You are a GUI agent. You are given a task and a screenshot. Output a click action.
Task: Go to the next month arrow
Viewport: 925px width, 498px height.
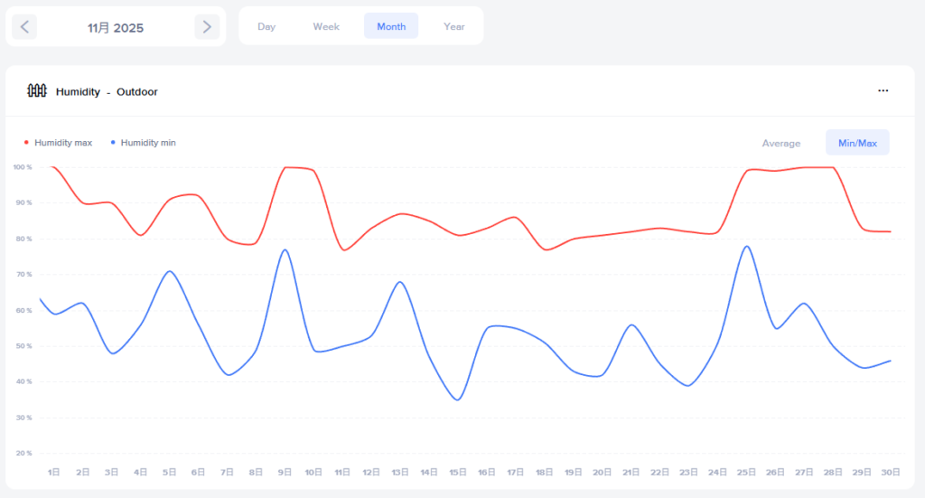coord(207,27)
